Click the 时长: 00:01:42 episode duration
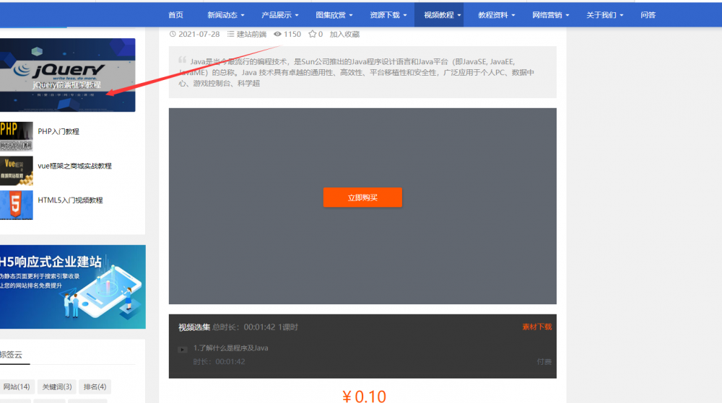The image size is (722, 403). point(219,362)
